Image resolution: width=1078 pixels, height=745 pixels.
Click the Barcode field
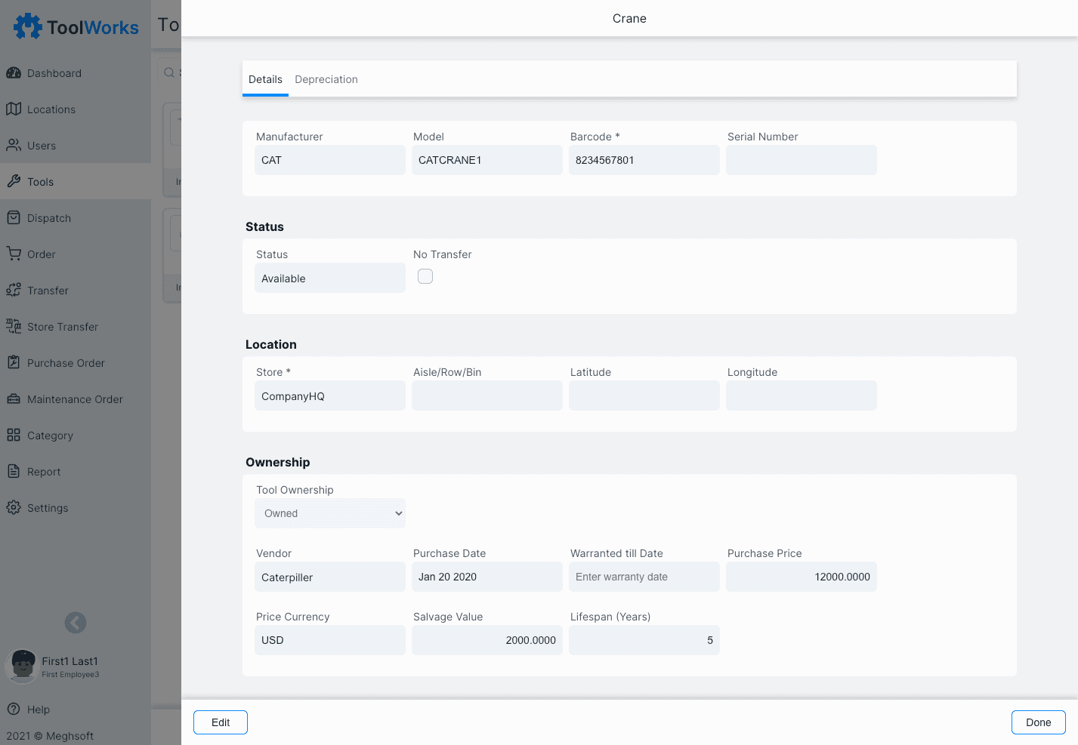tap(644, 160)
